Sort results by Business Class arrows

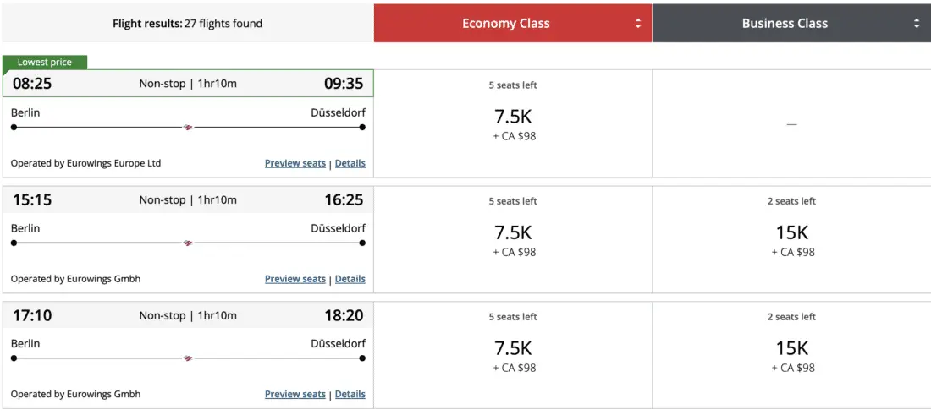[x=917, y=24]
